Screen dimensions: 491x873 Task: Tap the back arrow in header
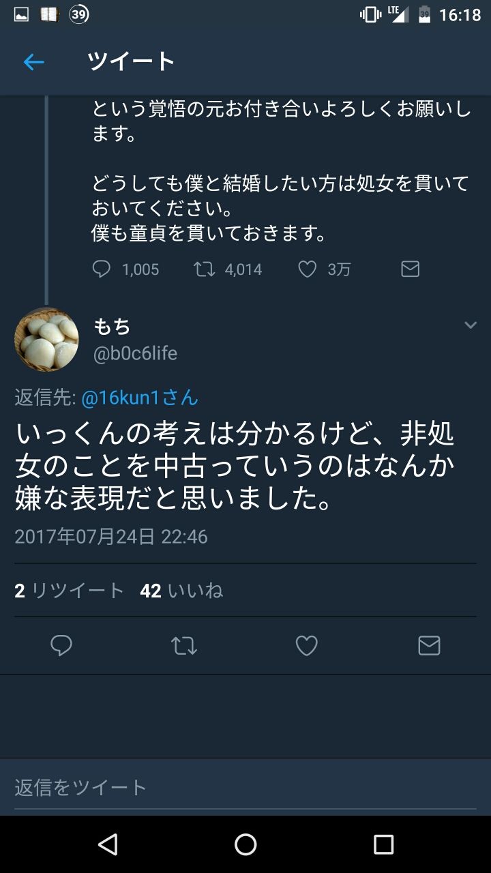[x=33, y=63]
